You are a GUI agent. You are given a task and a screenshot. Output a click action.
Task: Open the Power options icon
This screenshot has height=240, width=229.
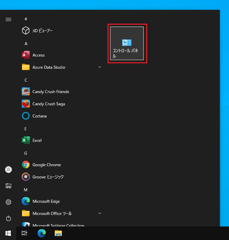click(8, 218)
